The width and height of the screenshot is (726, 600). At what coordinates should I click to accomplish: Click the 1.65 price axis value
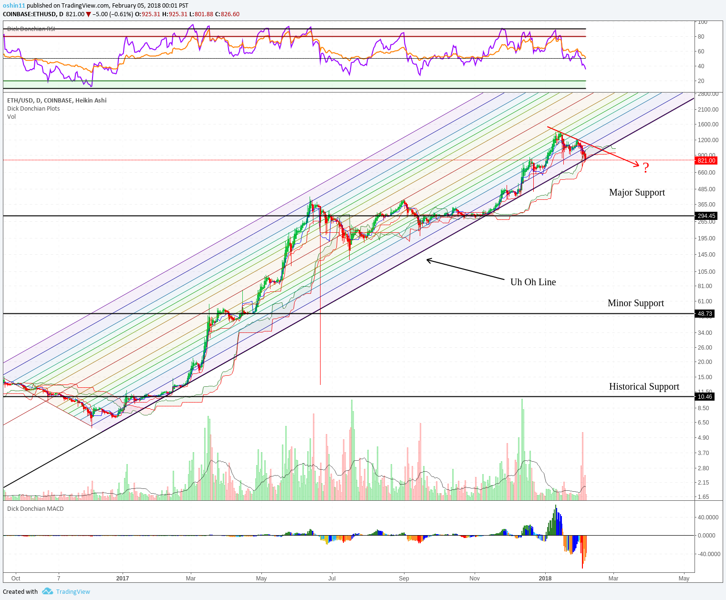point(704,497)
